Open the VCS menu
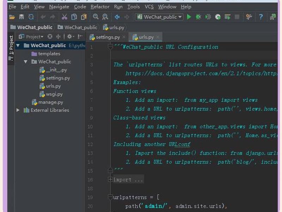Image resolution: width=282 pixels, height=212 pixels. [149, 7]
